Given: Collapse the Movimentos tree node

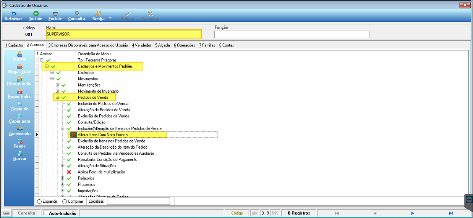Looking at the screenshot, I should (x=52, y=79).
